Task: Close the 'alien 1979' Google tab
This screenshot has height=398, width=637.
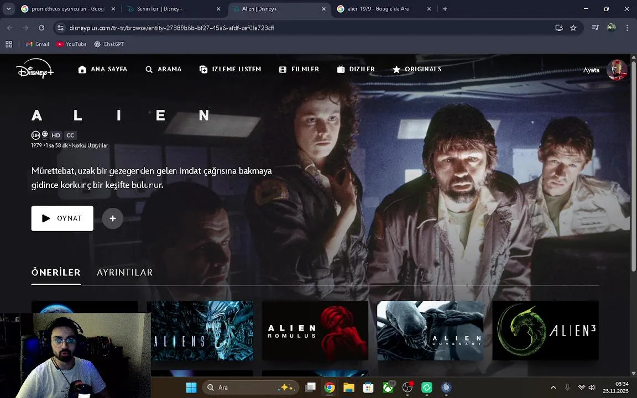Action: pos(429,9)
